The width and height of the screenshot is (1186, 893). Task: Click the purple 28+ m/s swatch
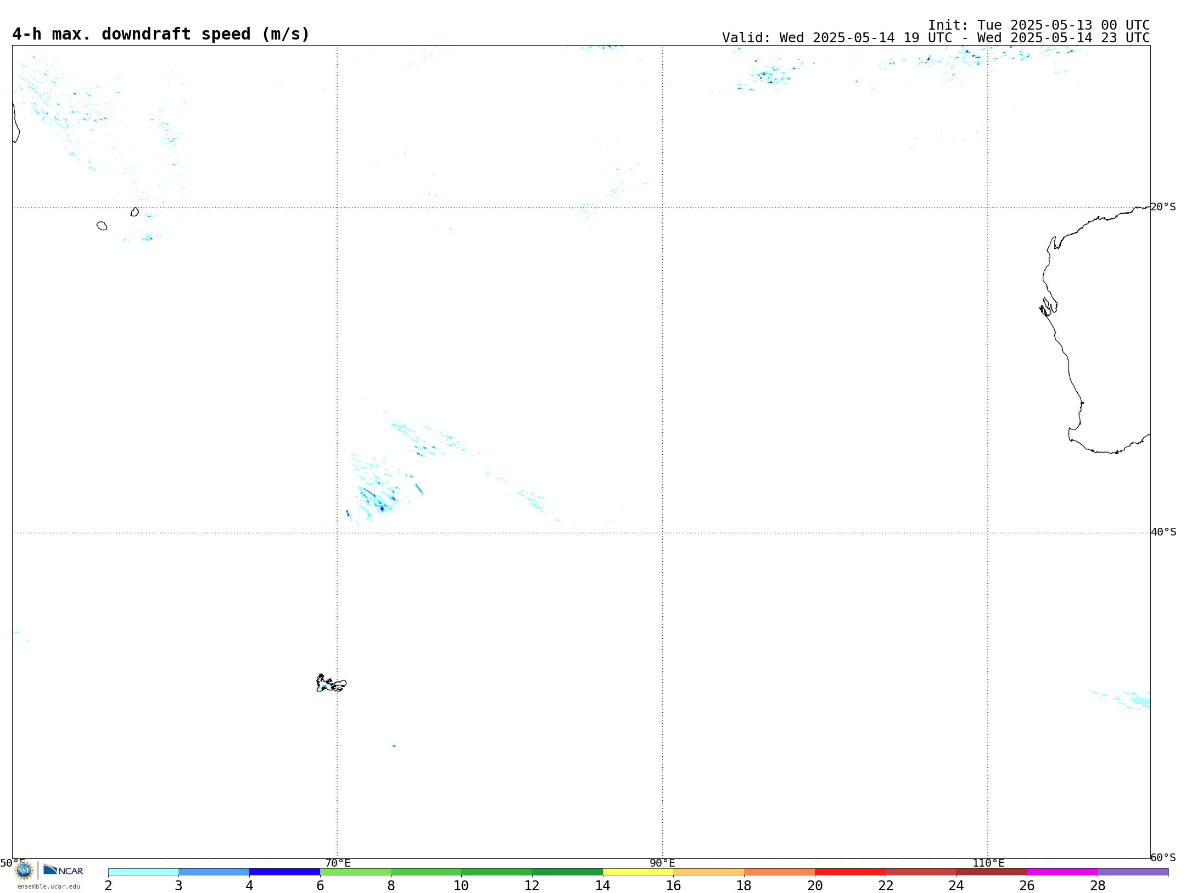pyautogui.click(x=1133, y=872)
